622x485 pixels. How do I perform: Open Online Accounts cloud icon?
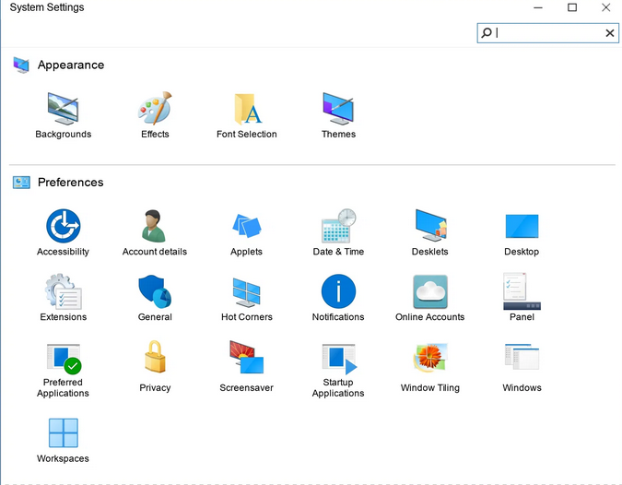(x=430, y=291)
